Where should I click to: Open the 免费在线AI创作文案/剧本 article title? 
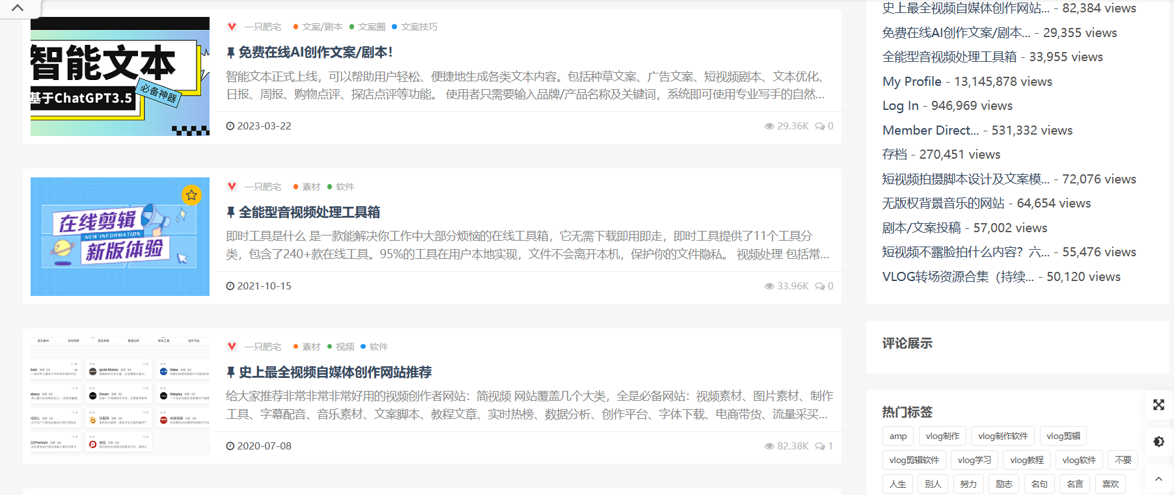pyautogui.click(x=315, y=52)
